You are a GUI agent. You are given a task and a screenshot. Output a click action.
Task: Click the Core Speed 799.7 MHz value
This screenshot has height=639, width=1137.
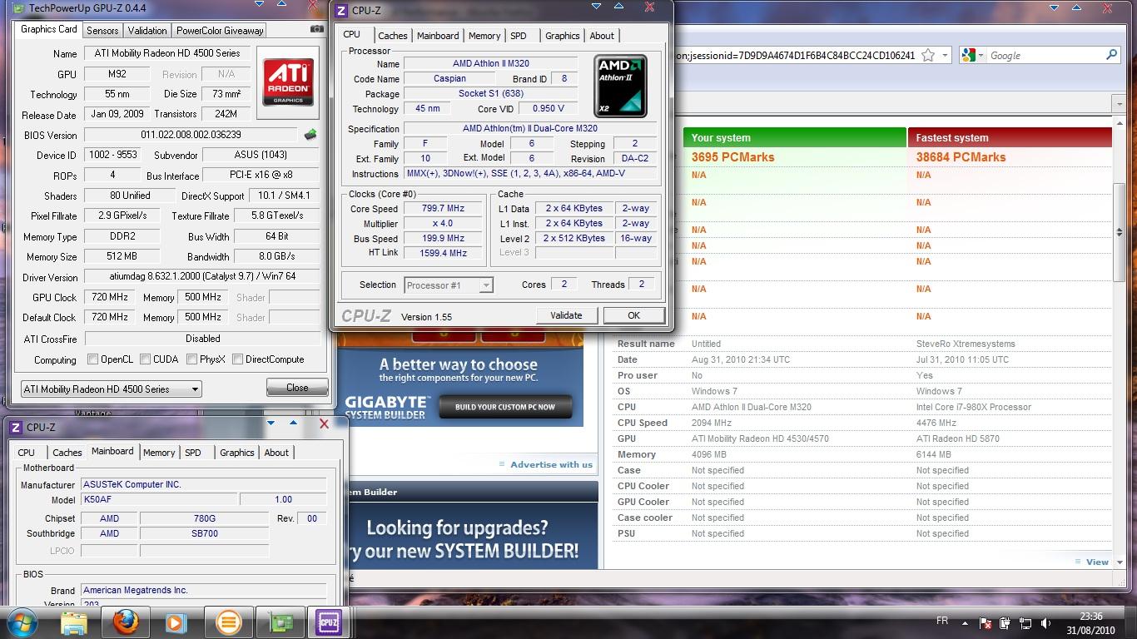(x=443, y=209)
